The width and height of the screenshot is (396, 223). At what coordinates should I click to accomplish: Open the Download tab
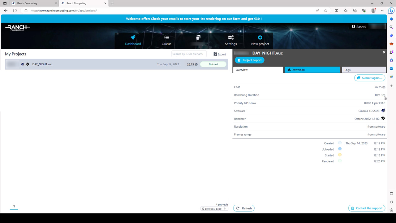312,70
